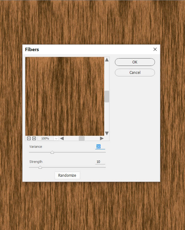Image resolution: width=185 pixels, height=230 pixels.
Task: Click the Strength label
Action: (x=36, y=162)
